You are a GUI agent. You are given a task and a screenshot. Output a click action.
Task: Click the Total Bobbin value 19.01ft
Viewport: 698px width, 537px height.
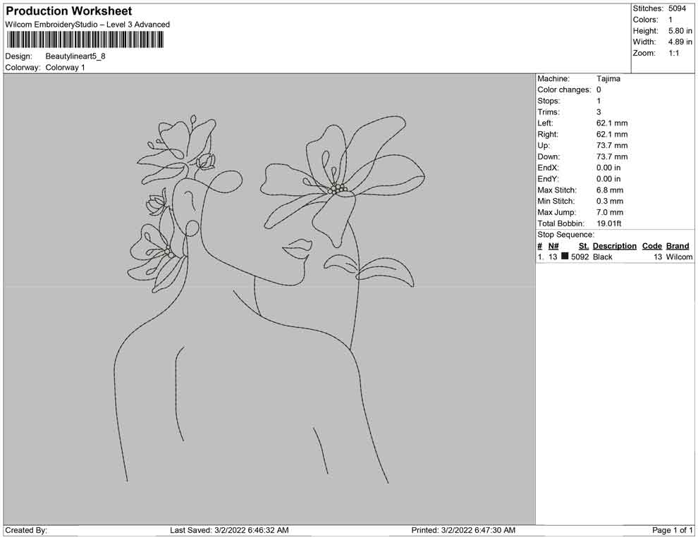609,223
